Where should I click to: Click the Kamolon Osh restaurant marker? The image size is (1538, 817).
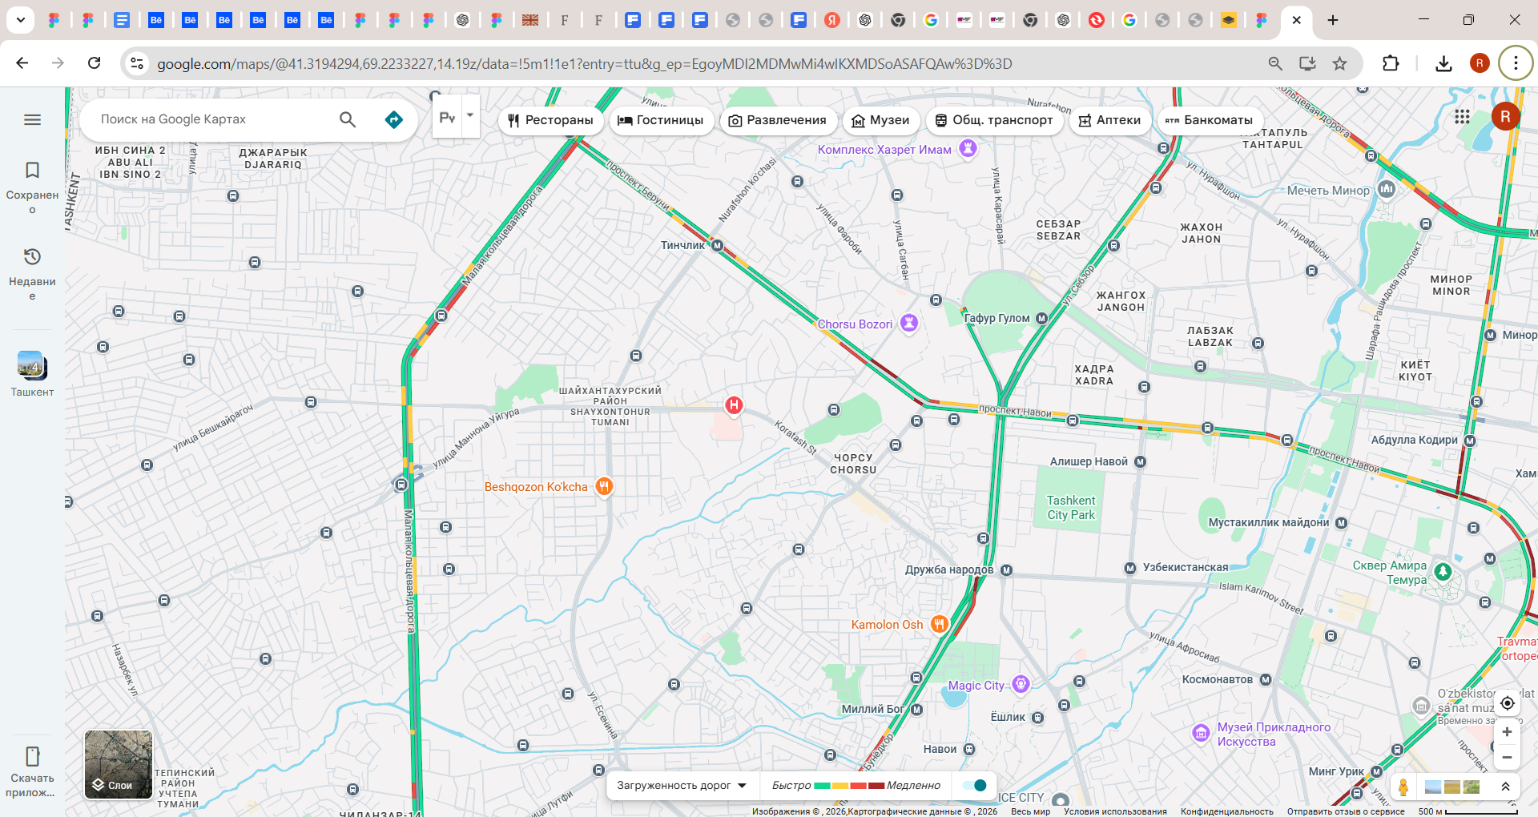pyautogui.click(x=940, y=623)
